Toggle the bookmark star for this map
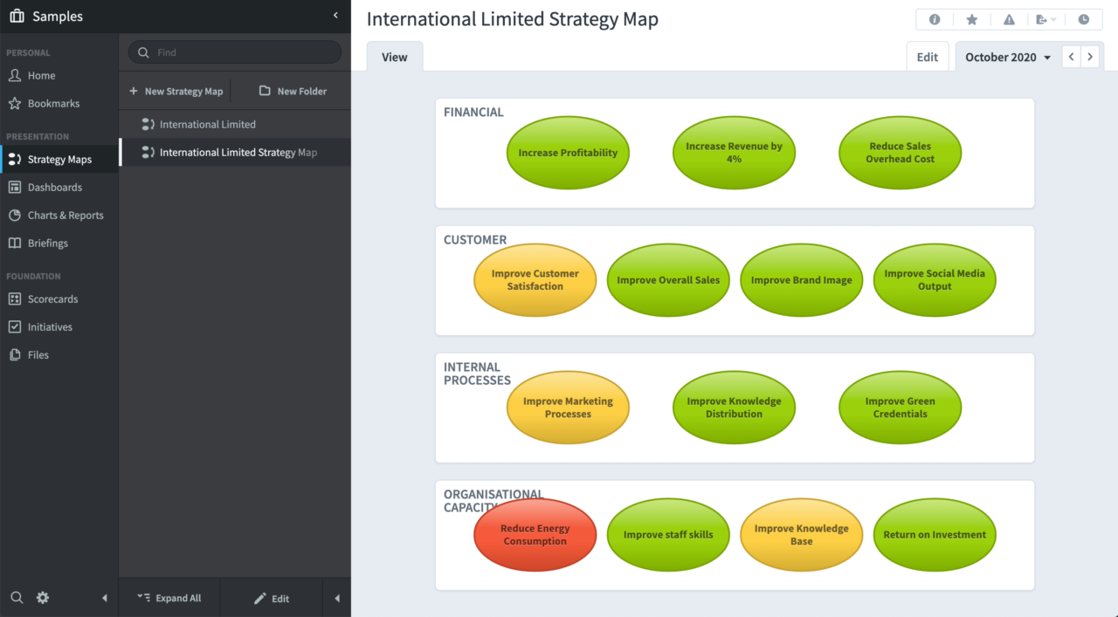1118x617 pixels. 972,18
